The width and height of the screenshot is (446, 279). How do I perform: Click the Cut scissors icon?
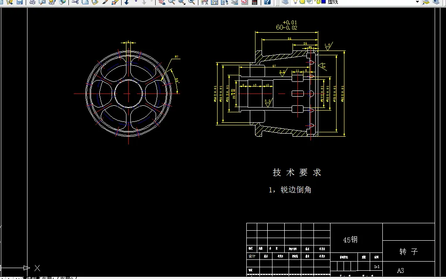click(75, 2)
